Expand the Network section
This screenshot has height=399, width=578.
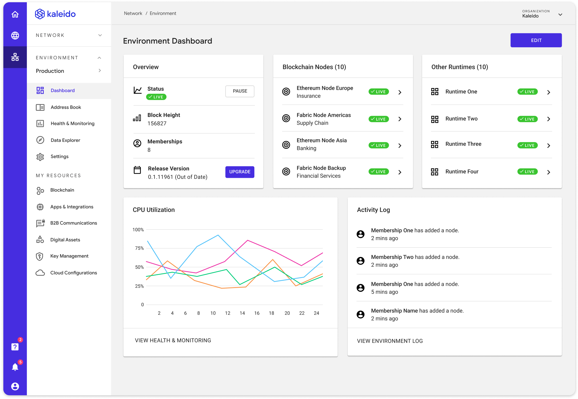(100, 35)
